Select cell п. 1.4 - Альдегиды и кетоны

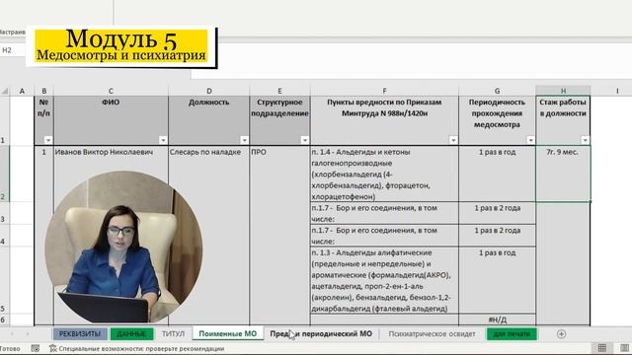pyautogui.click(x=384, y=174)
